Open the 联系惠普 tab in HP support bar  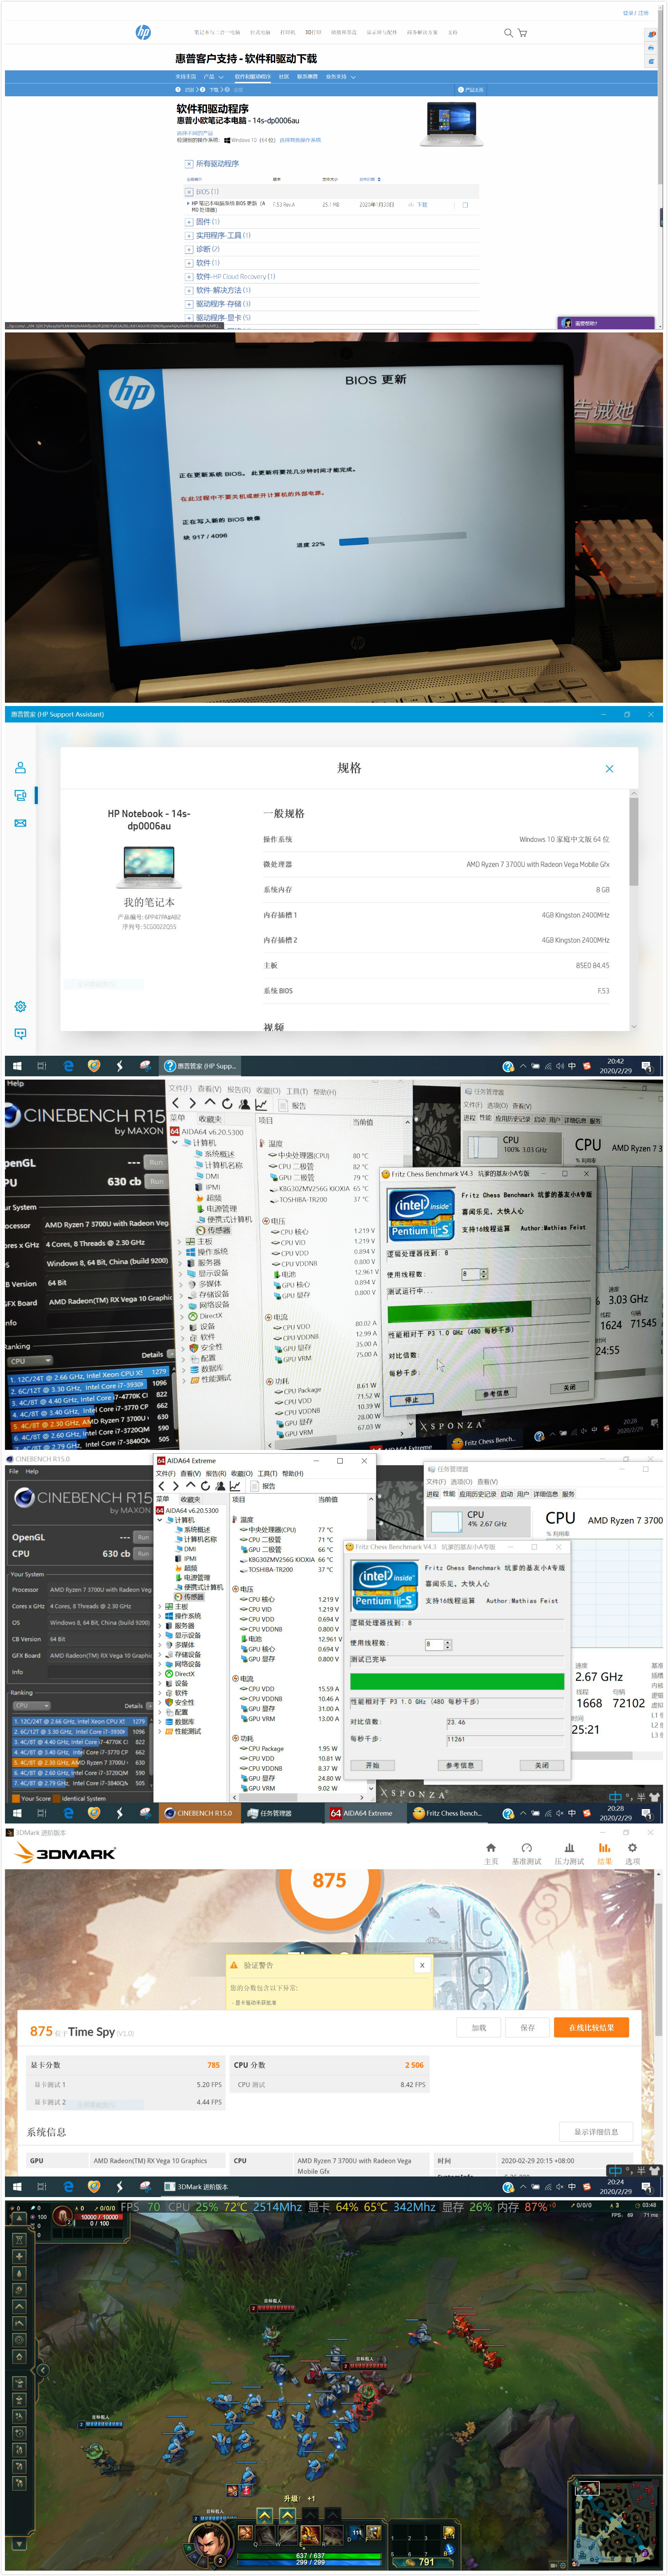307,77
